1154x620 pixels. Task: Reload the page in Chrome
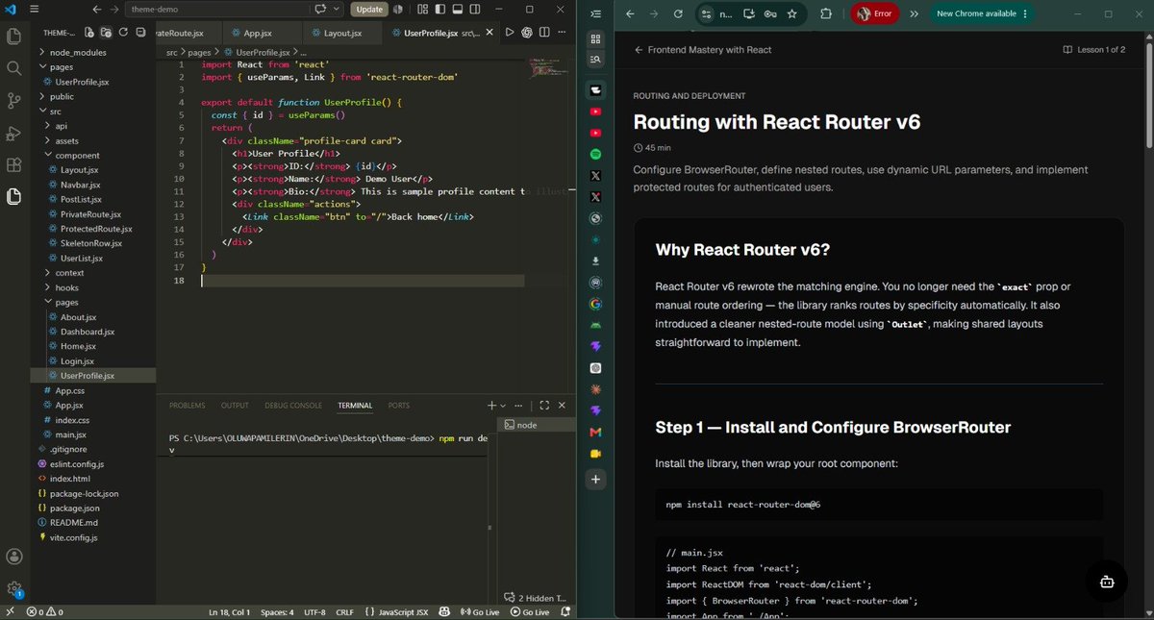pos(678,14)
